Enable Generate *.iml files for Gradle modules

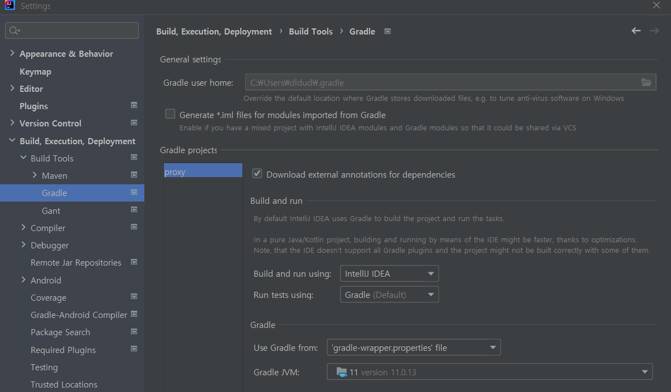(171, 114)
